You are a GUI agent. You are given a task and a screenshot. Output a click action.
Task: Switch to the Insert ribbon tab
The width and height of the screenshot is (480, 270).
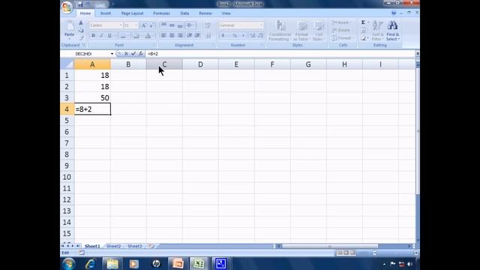click(106, 13)
